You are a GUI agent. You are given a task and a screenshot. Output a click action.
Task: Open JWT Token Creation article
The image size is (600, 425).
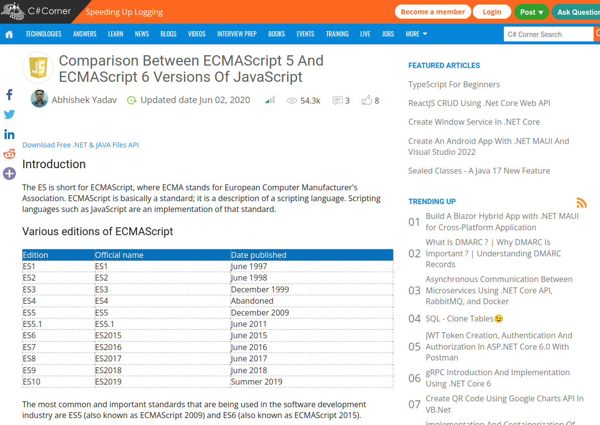click(x=499, y=347)
